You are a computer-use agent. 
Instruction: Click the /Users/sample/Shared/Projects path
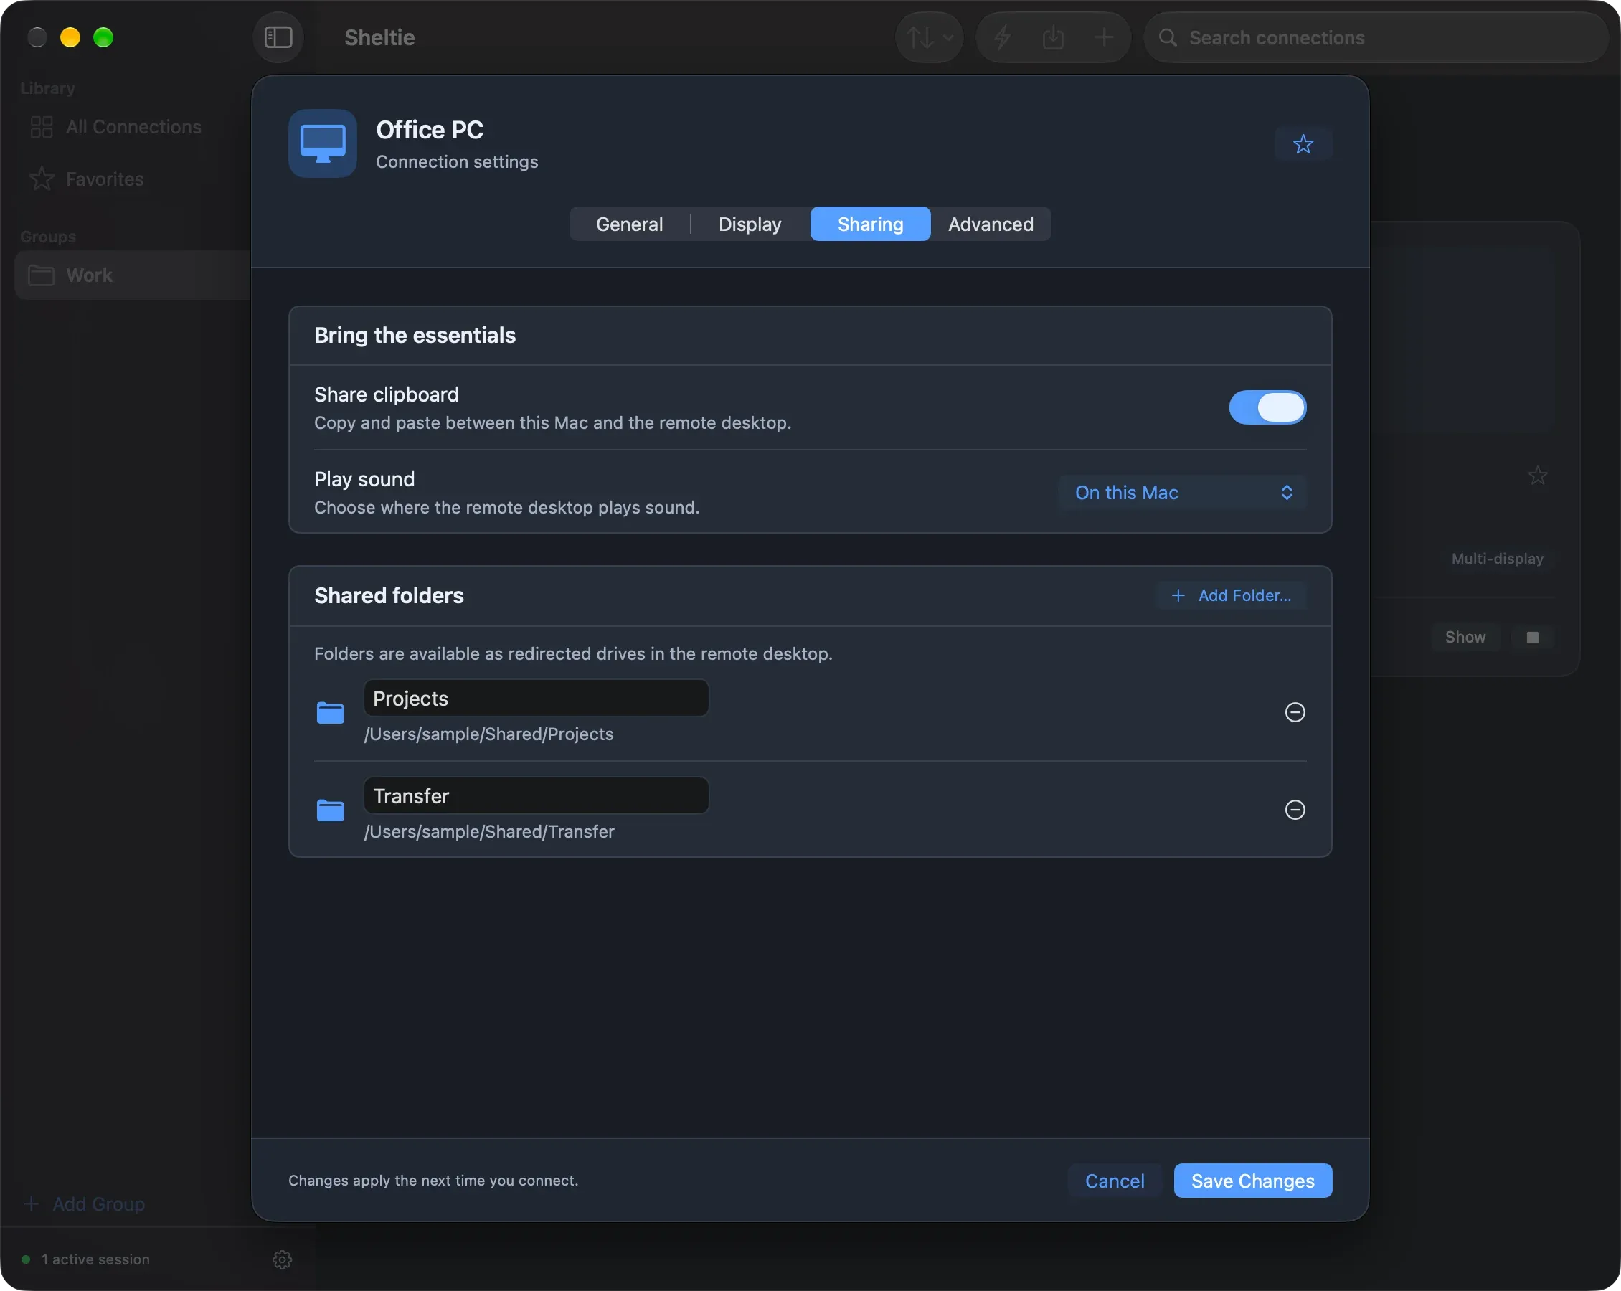tap(488, 734)
